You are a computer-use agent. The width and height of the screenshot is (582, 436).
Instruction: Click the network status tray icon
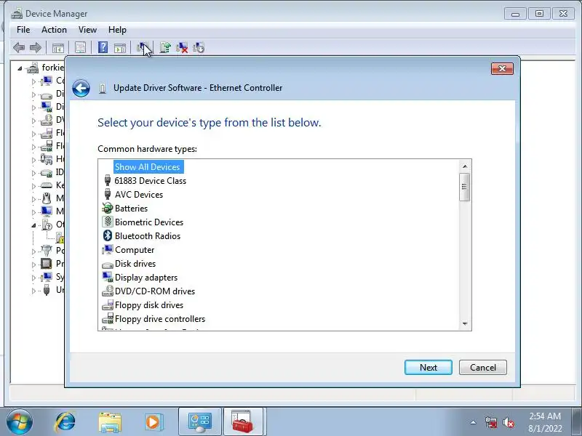click(x=490, y=422)
